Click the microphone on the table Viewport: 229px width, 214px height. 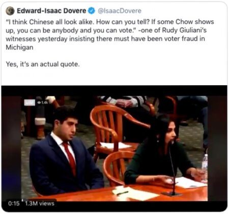click(173, 169)
